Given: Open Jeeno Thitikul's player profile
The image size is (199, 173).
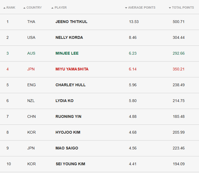Looking at the screenshot, I should click(x=71, y=22).
